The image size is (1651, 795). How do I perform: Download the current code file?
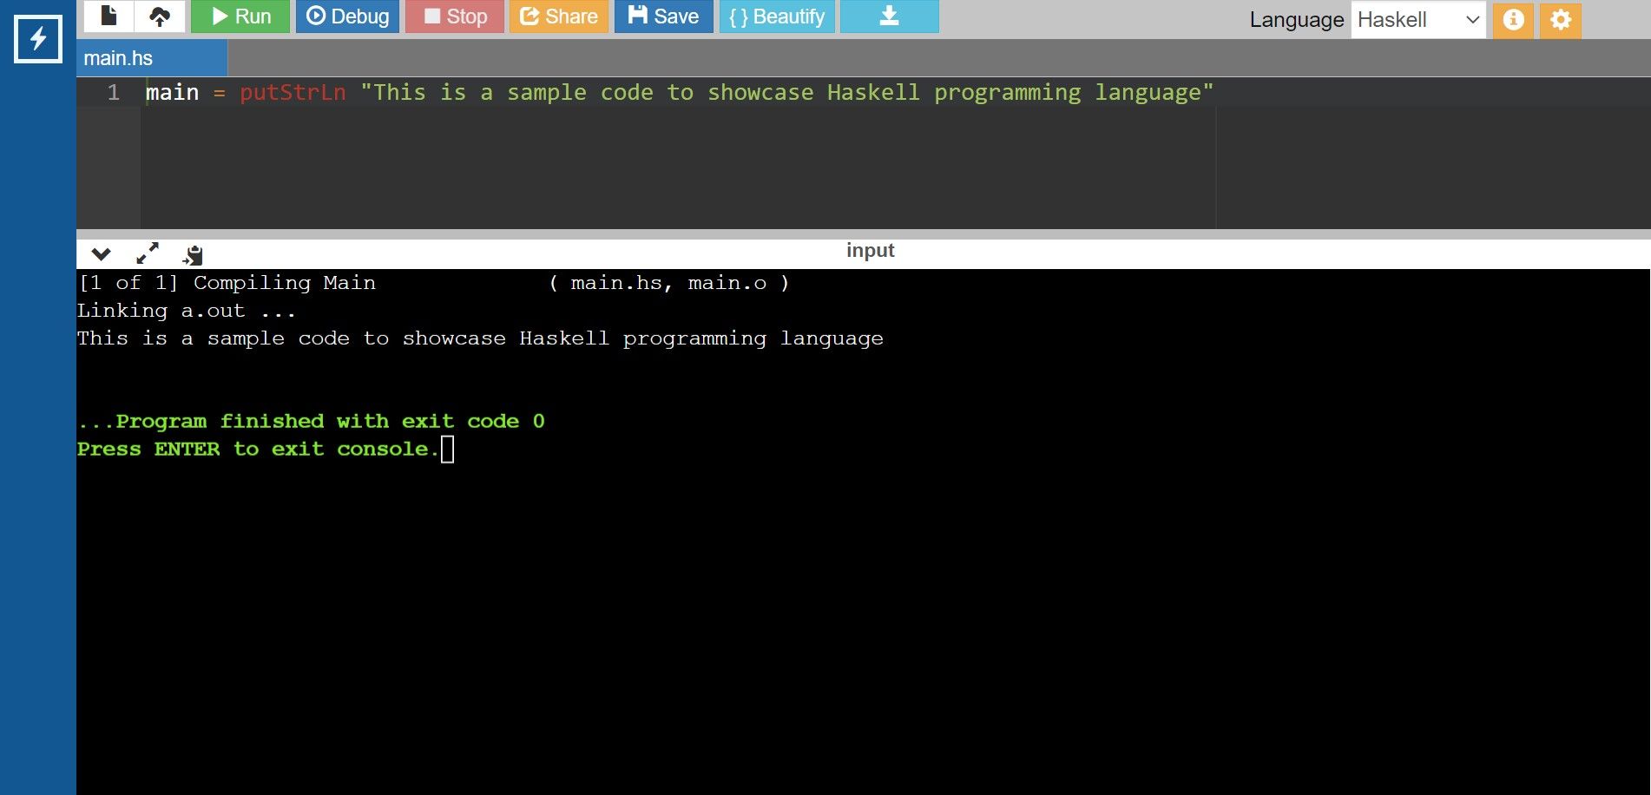[x=889, y=15]
